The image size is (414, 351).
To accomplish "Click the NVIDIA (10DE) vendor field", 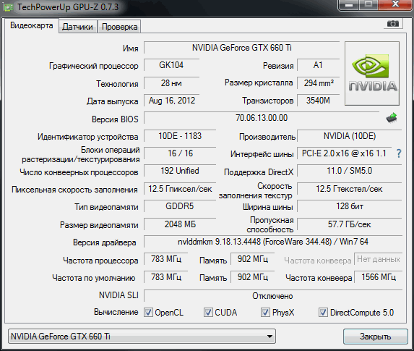I will click(x=350, y=136).
